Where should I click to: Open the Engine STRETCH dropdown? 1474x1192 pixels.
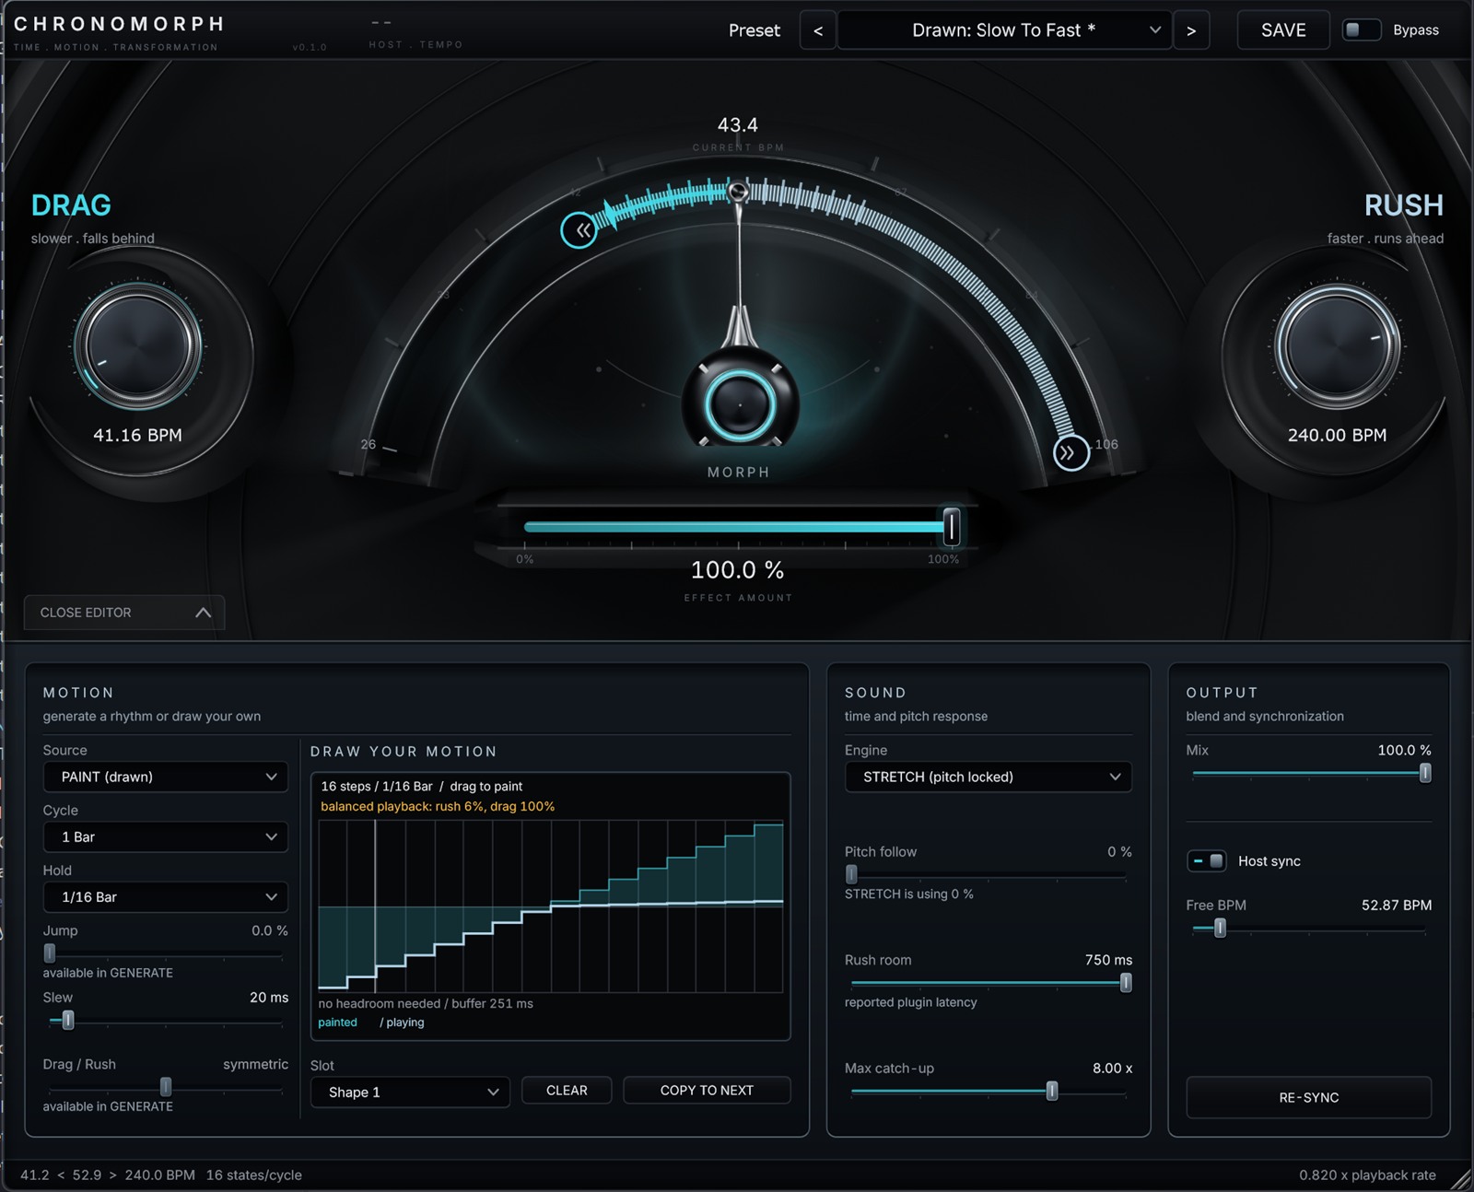coord(989,777)
